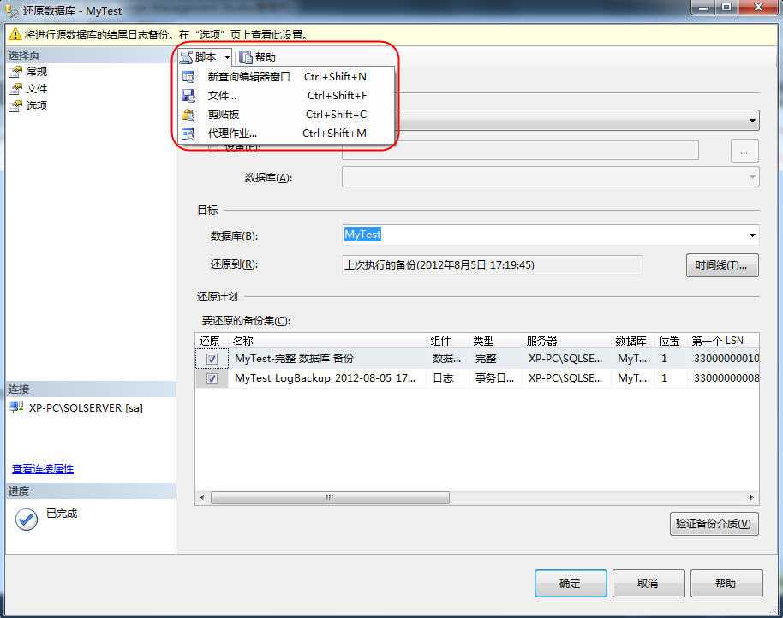Screen dimensions: 783x618
Task: Open the 脚本 dropdown arrow
Action: 227,57
